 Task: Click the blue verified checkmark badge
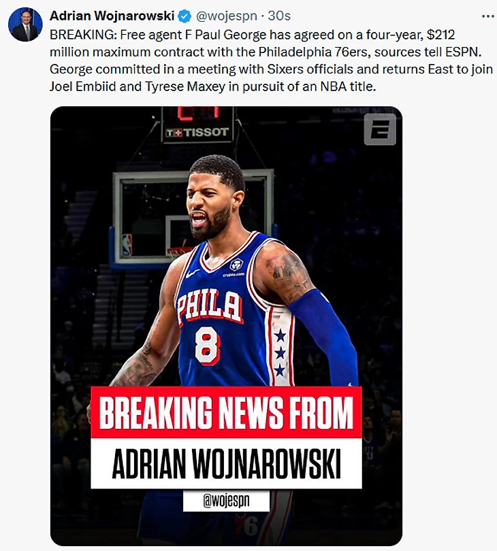click(185, 16)
